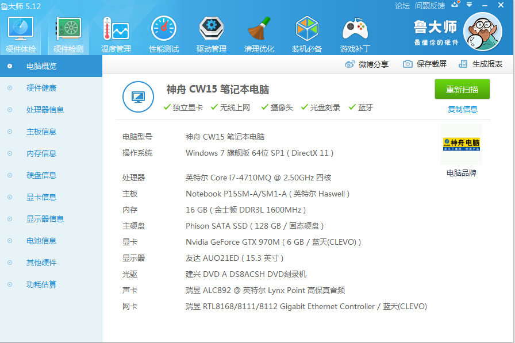
Task: Click the green 重新扫描 rescan button
Action: coord(462,89)
